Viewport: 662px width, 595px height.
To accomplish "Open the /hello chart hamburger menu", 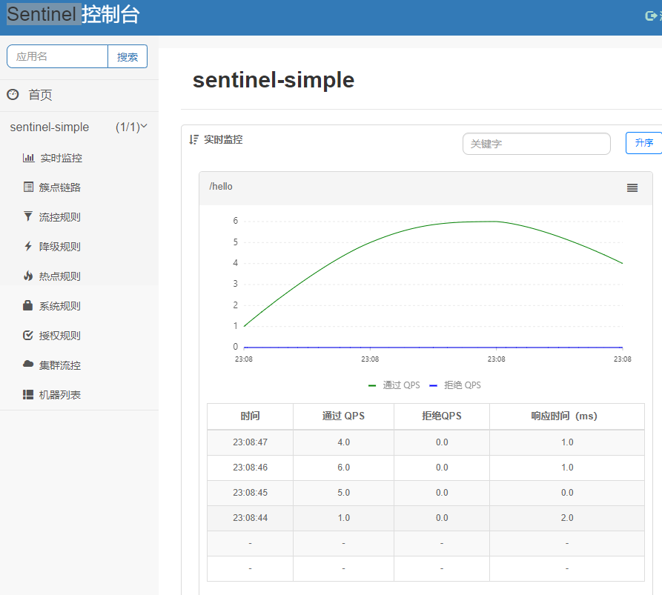I will pos(632,187).
